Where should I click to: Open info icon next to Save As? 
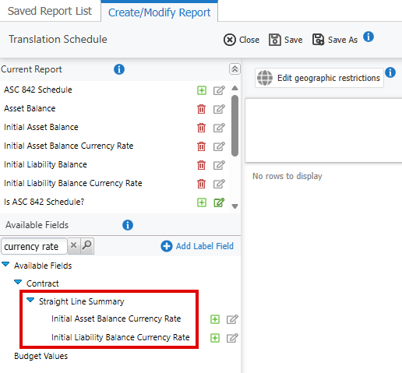pyautogui.click(x=368, y=37)
